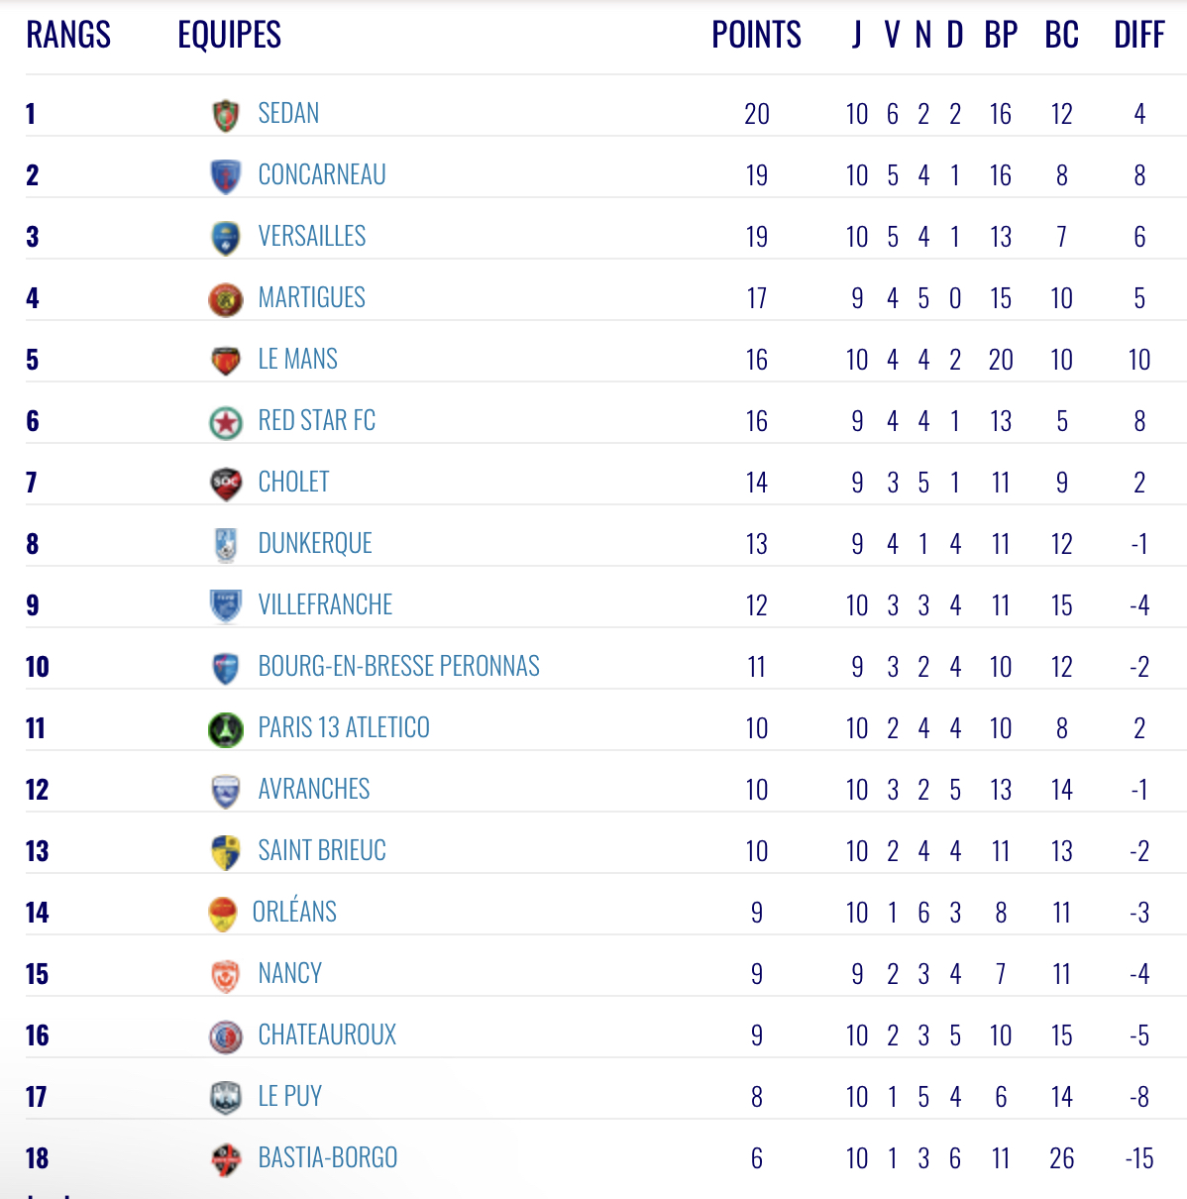1187x1199 pixels.
Task: Click the Cholet SOC badge
Action: [226, 484]
